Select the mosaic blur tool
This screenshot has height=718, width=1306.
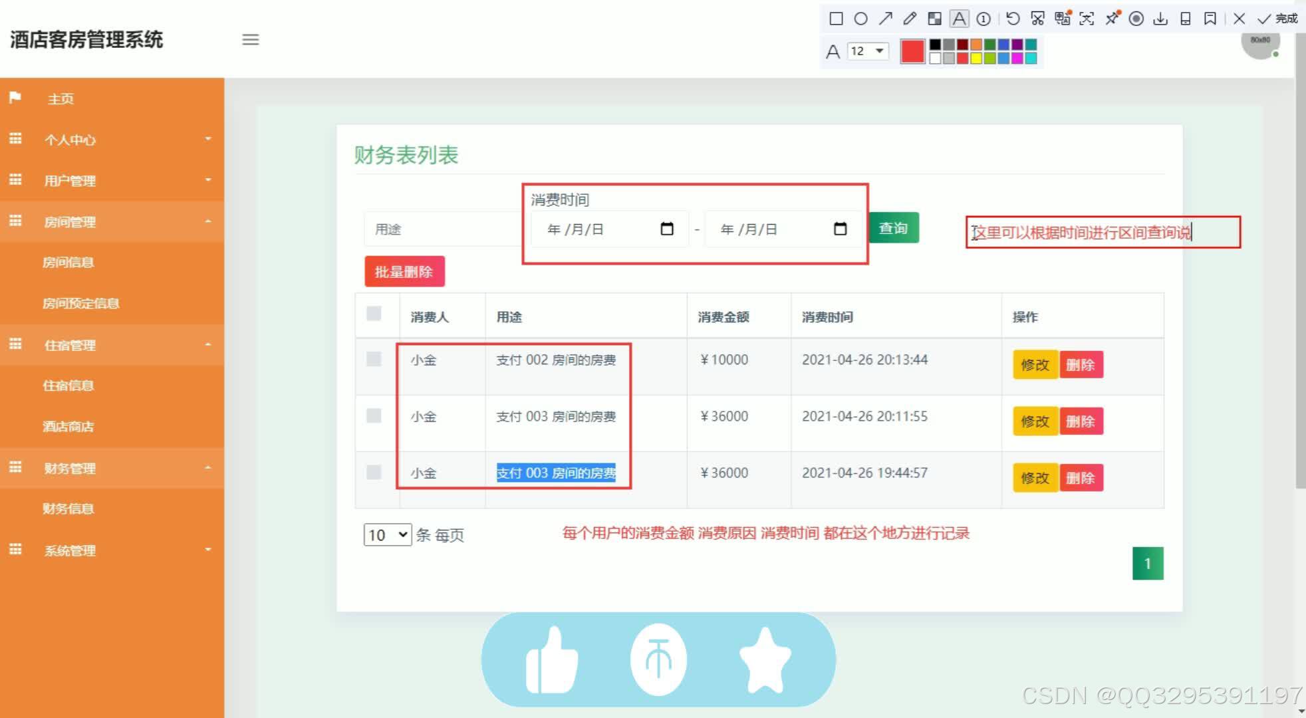pyautogui.click(x=934, y=19)
